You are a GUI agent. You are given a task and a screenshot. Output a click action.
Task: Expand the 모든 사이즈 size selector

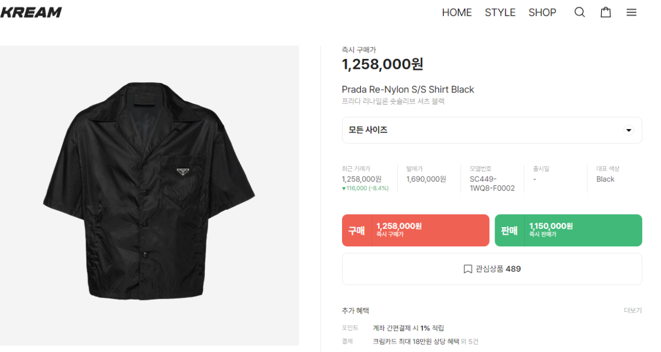pos(491,130)
